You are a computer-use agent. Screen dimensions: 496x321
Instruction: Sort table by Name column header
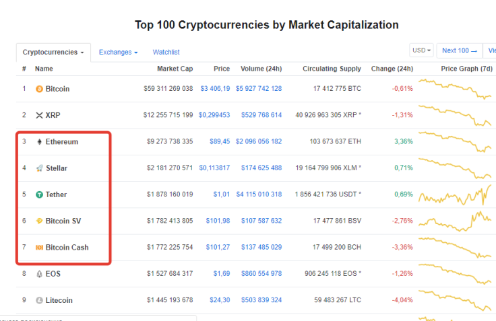(44, 69)
